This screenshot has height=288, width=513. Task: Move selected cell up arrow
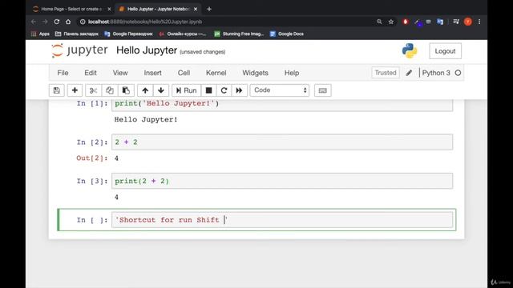[145, 90]
